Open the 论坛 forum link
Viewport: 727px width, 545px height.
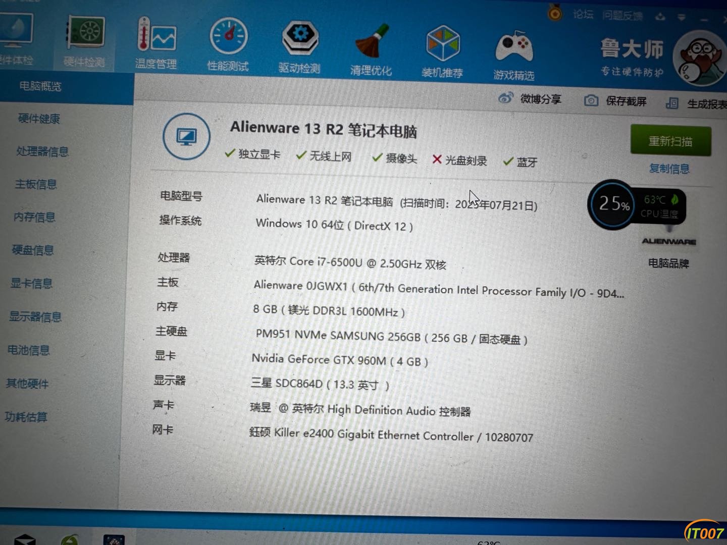583,14
